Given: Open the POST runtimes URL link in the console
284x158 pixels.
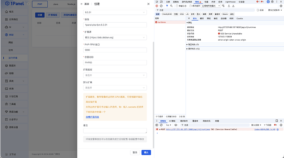Looking at the screenshot, I should click(188, 129).
